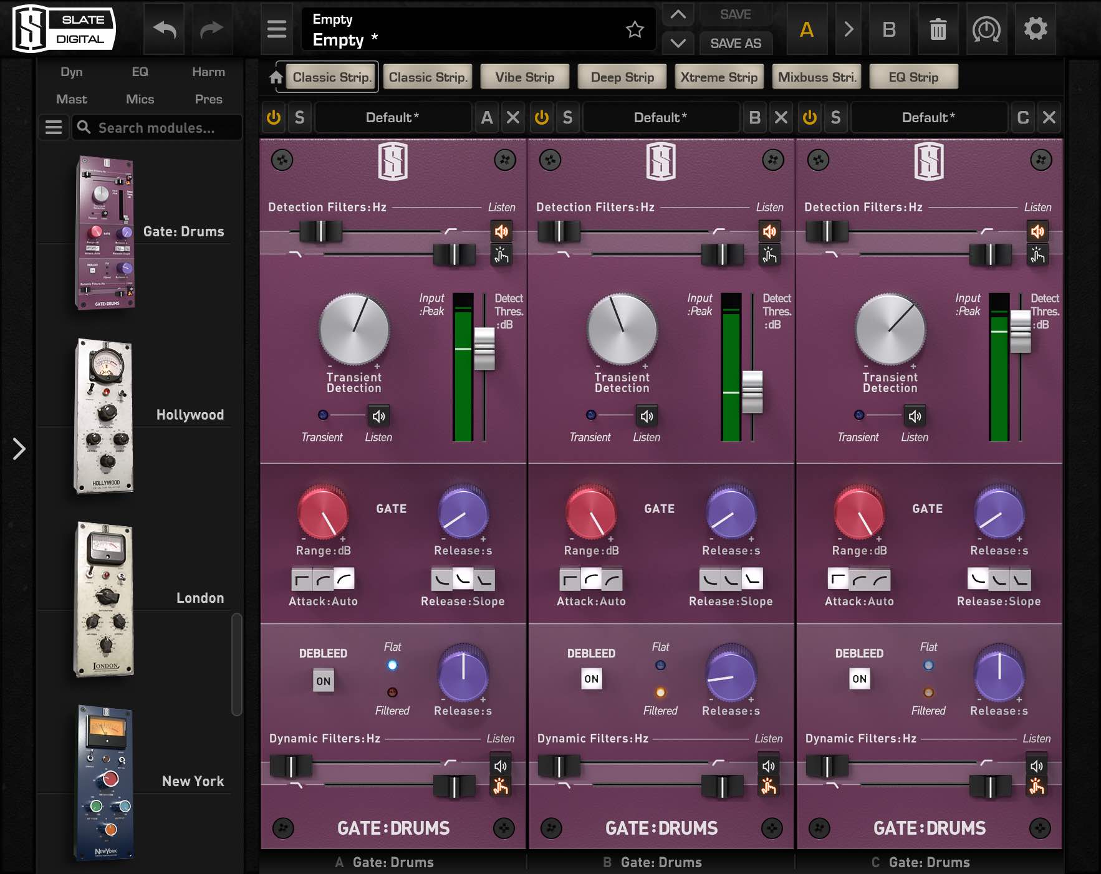The width and height of the screenshot is (1101, 874).
Task: Mark preset as favorite with star icon
Action: (635, 29)
